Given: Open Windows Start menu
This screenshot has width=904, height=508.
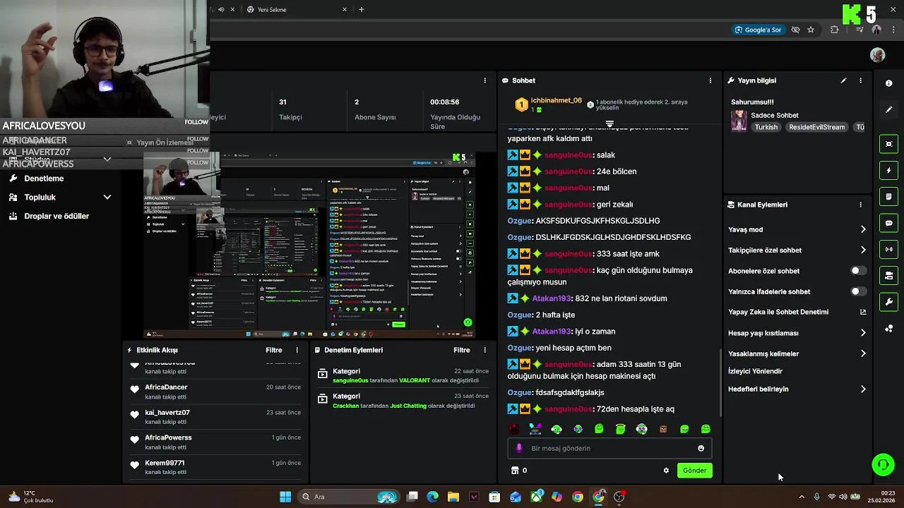Looking at the screenshot, I should 285,497.
